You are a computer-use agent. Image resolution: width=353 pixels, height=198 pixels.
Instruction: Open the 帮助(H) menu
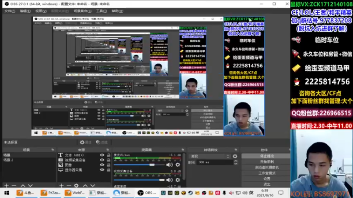(x=117, y=11)
